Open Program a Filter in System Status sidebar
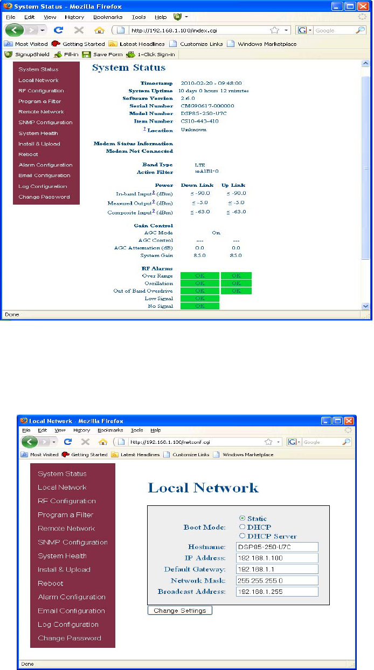The image size is (374, 670). (39, 101)
